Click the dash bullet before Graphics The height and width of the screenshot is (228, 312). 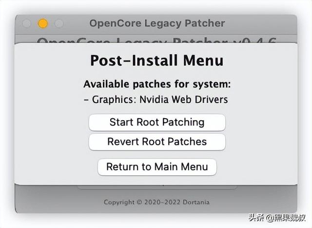pos(86,100)
